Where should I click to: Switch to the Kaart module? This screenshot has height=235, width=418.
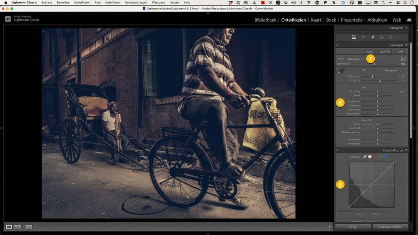point(316,20)
